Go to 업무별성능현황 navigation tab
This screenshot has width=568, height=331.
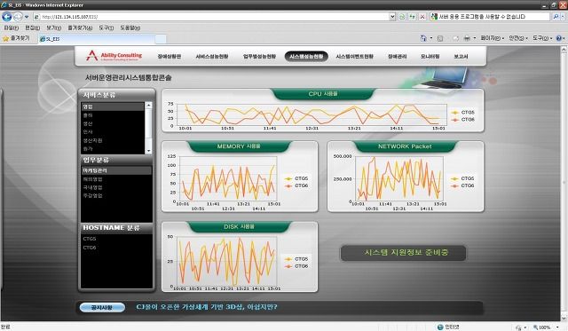click(259, 57)
